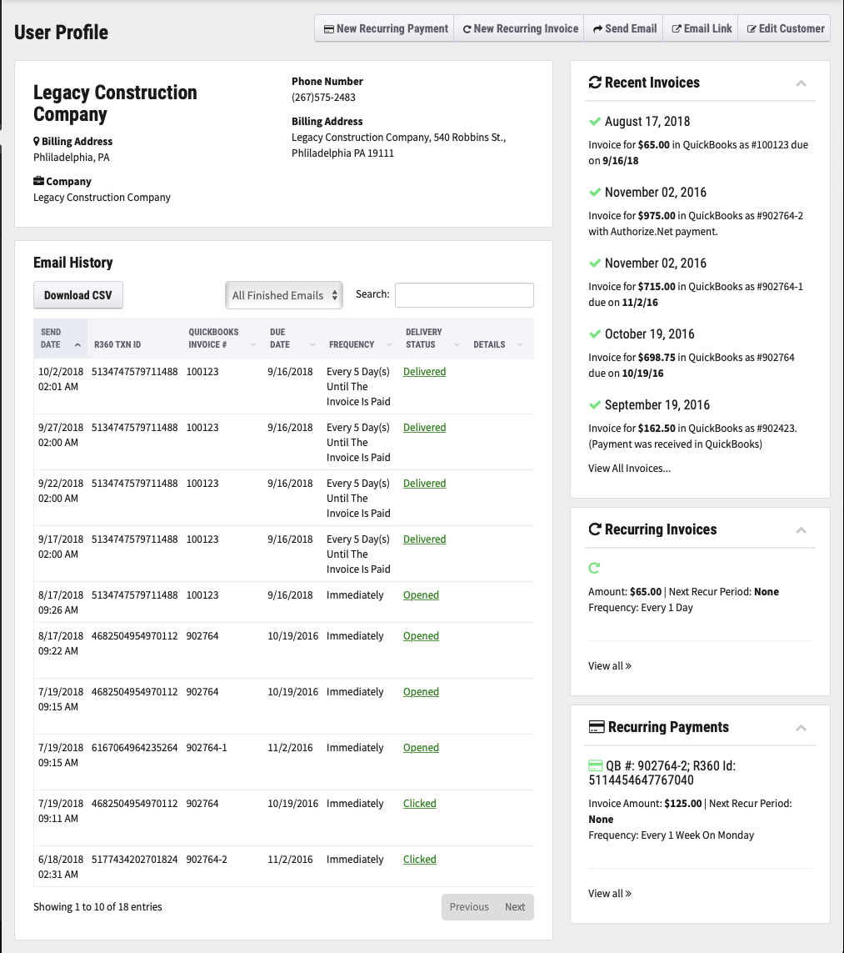Image resolution: width=844 pixels, height=953 pixels.
Task: Open the All Finished Emails dropdown
Action: click(x=284, y=295)
